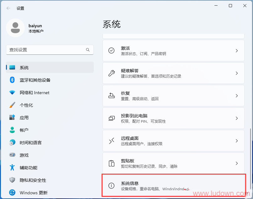
Task: Click the 远程桌面 remote desktop icon
Action: tap(111, 141)
